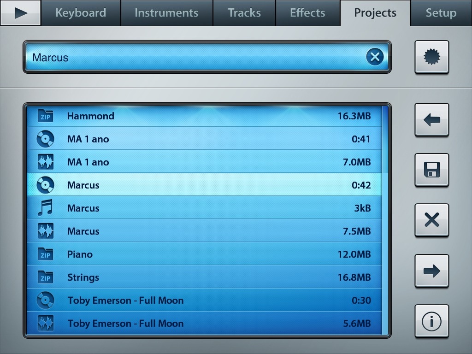The image size is (472, 354).
Task: Select the highlighted Marcus project name
Action: click(83, 185)
